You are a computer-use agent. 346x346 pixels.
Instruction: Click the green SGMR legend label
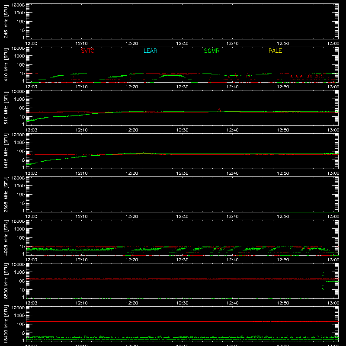(x=211, y=51)
